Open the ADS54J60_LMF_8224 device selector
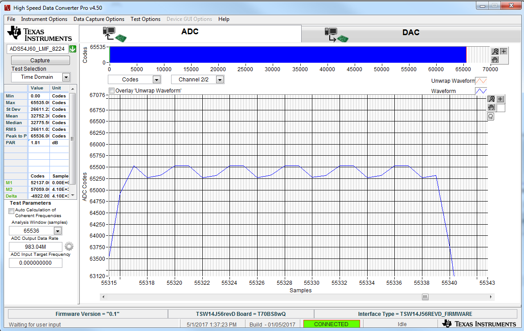Viewport: 524px width, 331px height. [x=37, y=49]
